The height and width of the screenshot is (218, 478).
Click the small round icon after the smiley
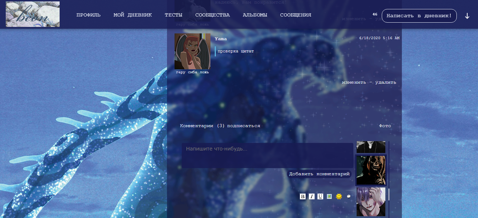tap(348, 196)
